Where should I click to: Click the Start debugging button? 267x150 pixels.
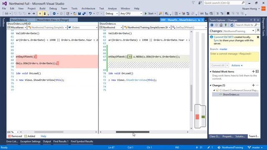coord(149,14)
